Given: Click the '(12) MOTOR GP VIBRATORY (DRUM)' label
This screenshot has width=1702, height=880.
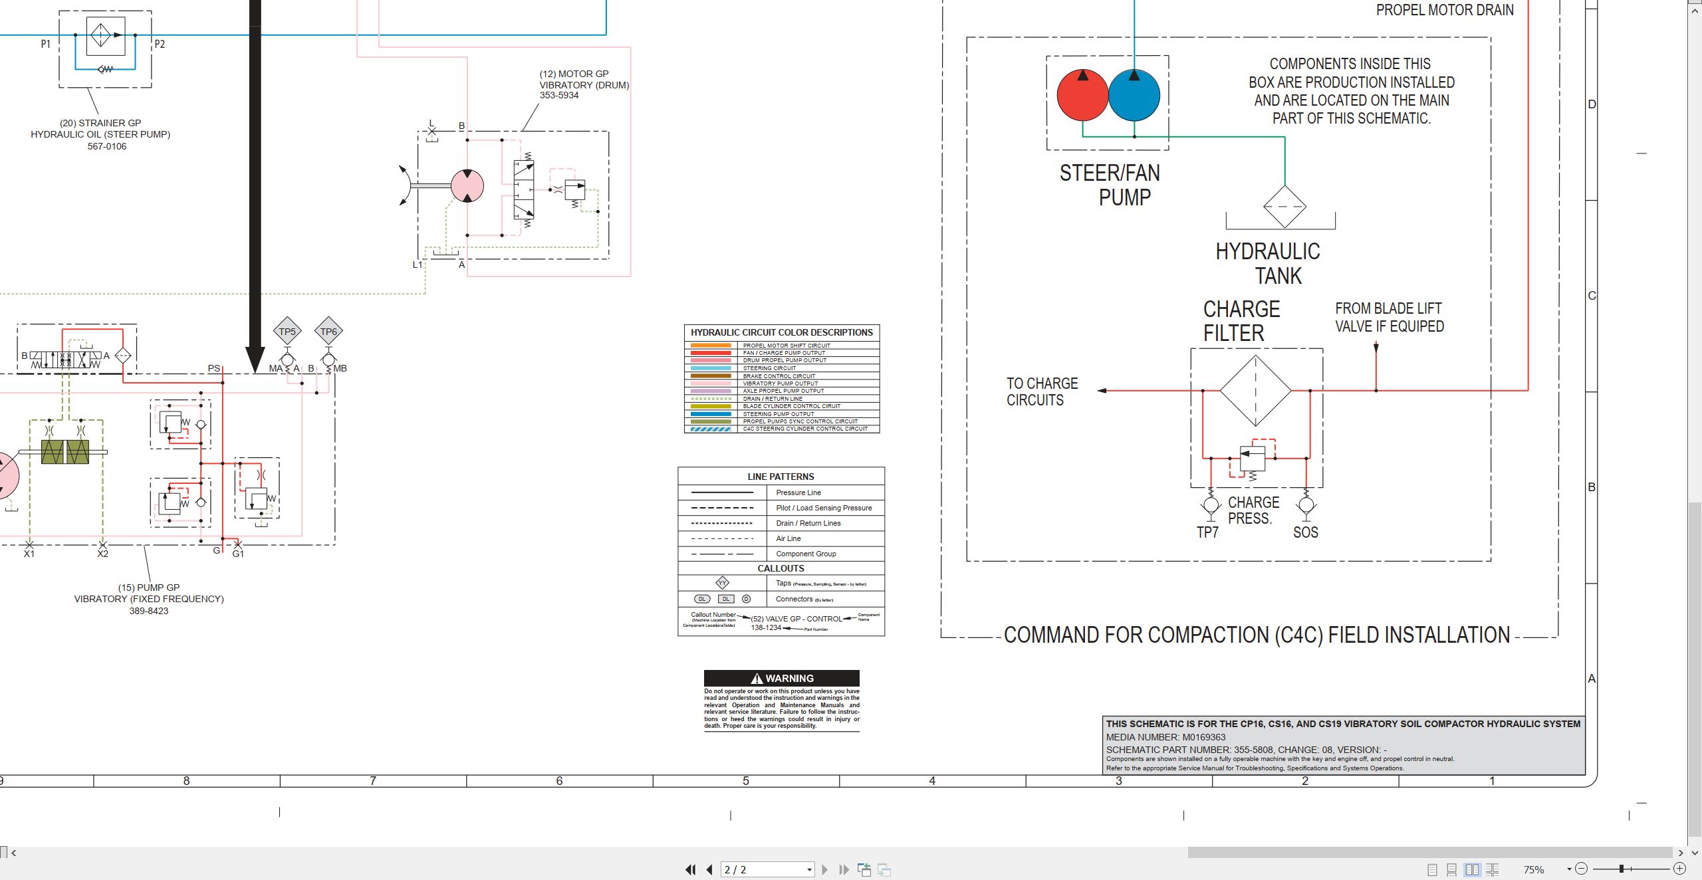Looking at the screenshot, I should (584, 79).
